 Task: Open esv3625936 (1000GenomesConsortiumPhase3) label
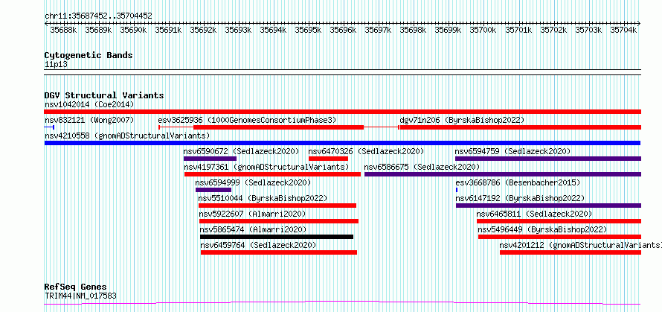(x=248, y=120)
